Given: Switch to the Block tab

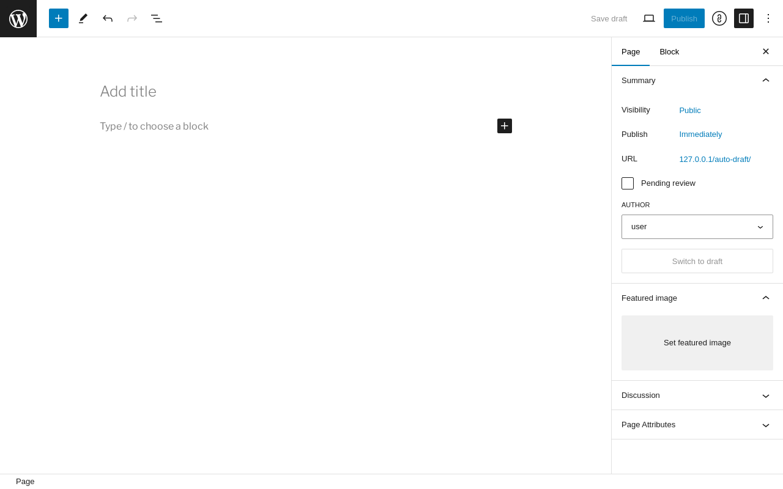Looking at the screenshot, I should tap(669, 51).
